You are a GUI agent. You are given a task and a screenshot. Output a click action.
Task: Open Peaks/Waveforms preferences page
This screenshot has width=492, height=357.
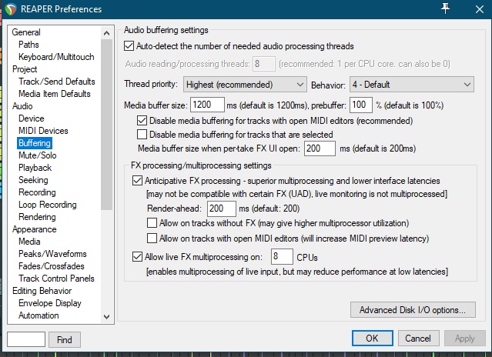pos(52,254)
